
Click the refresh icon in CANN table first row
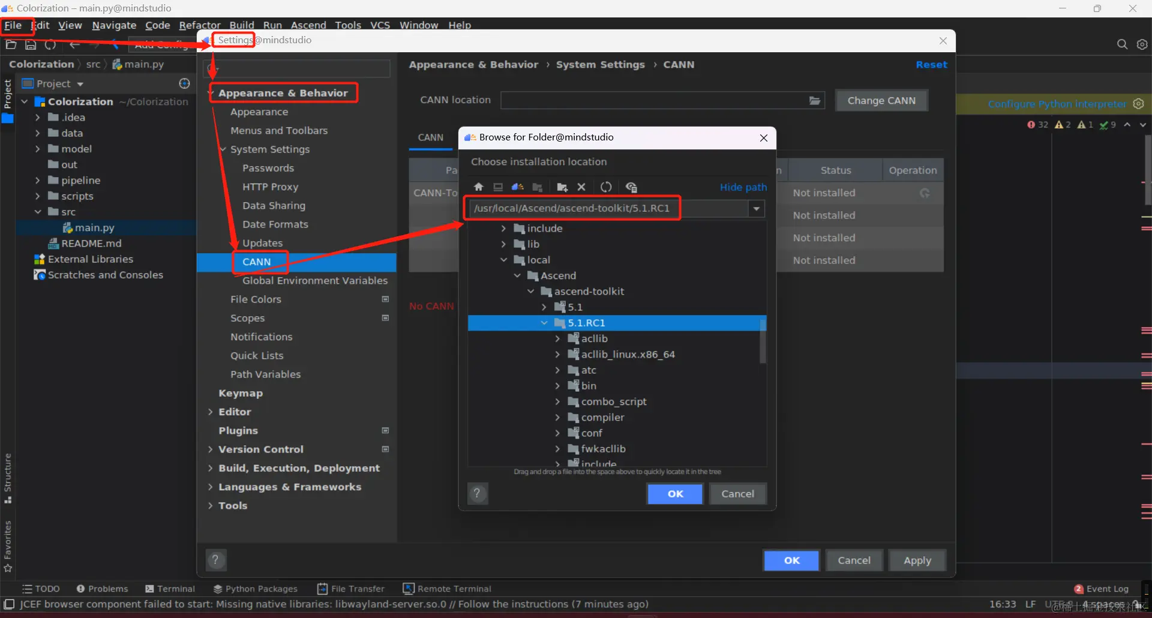[925, 193]
